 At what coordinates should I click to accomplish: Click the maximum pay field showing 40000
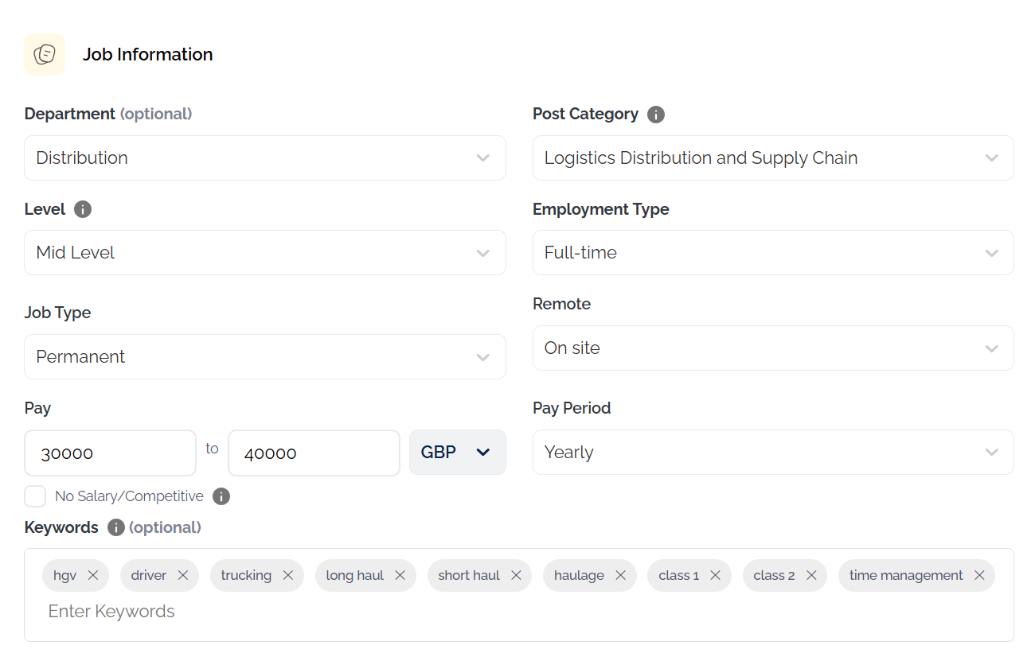[x=314, y=453]
